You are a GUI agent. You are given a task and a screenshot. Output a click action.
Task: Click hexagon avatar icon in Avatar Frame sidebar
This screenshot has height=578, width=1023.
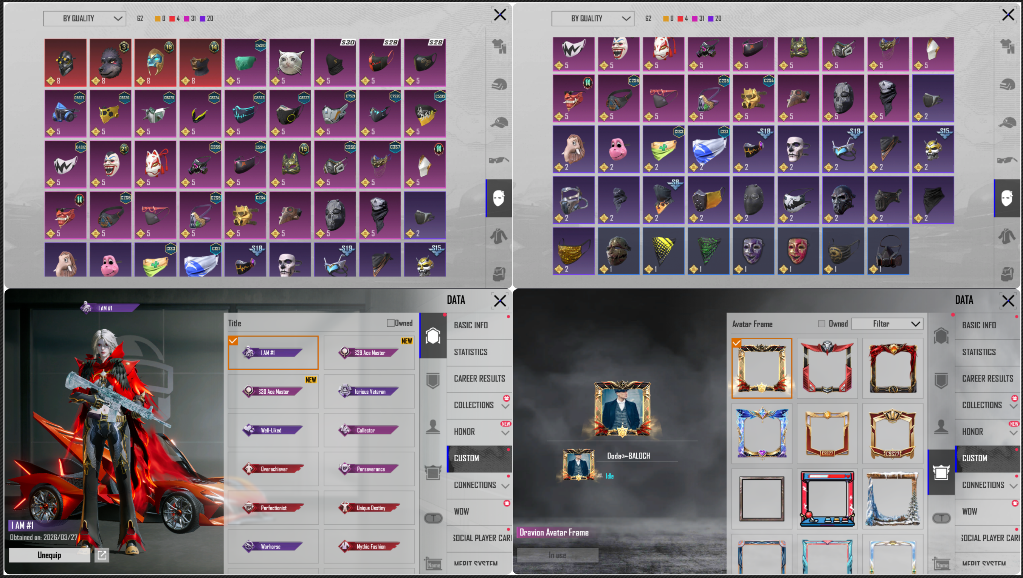[x=941, y=336]
